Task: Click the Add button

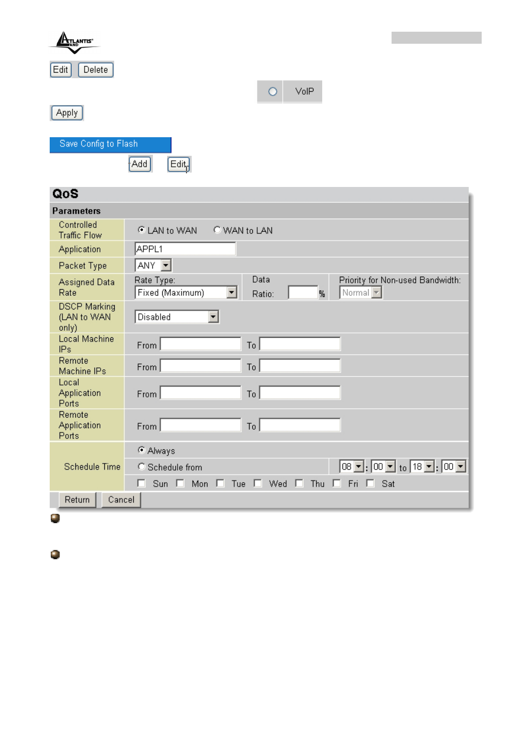Action: (x=140, y=164)
